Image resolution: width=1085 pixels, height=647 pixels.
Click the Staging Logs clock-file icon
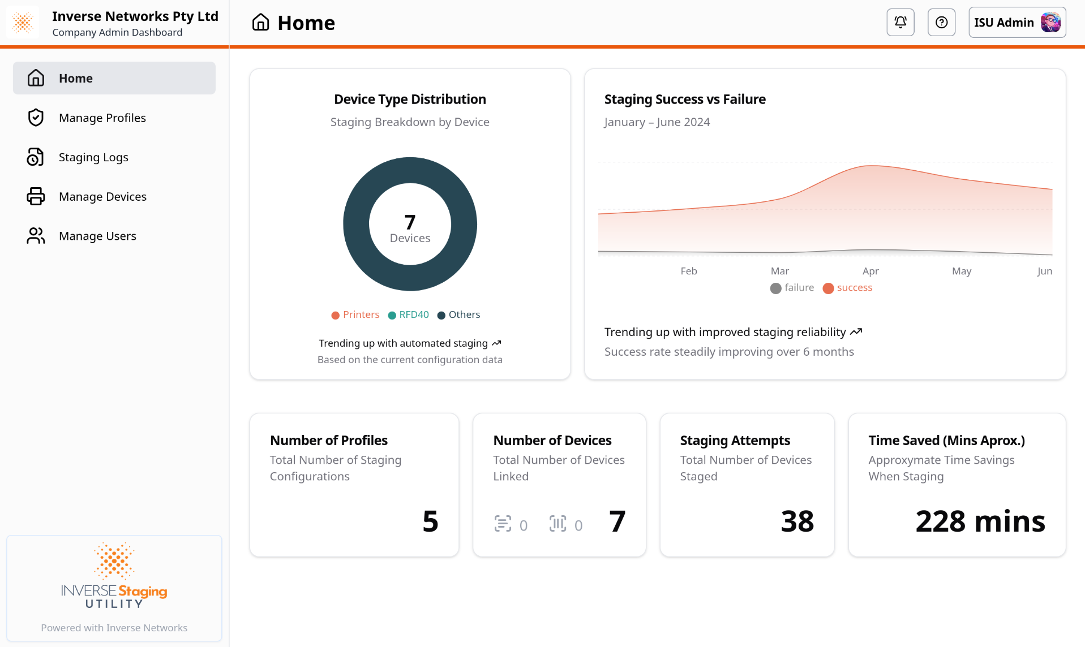(x=36, y=157)
